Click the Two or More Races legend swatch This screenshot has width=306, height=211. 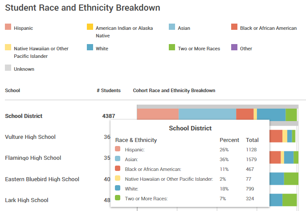tap(172, 48)
